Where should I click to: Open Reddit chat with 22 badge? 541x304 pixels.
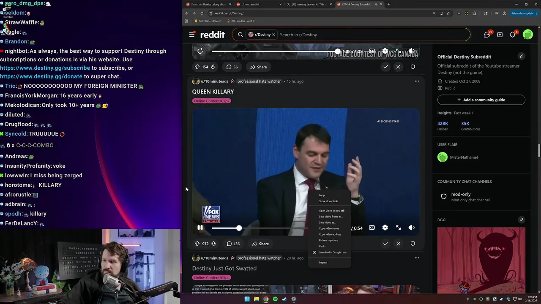[x=487, y=35]
